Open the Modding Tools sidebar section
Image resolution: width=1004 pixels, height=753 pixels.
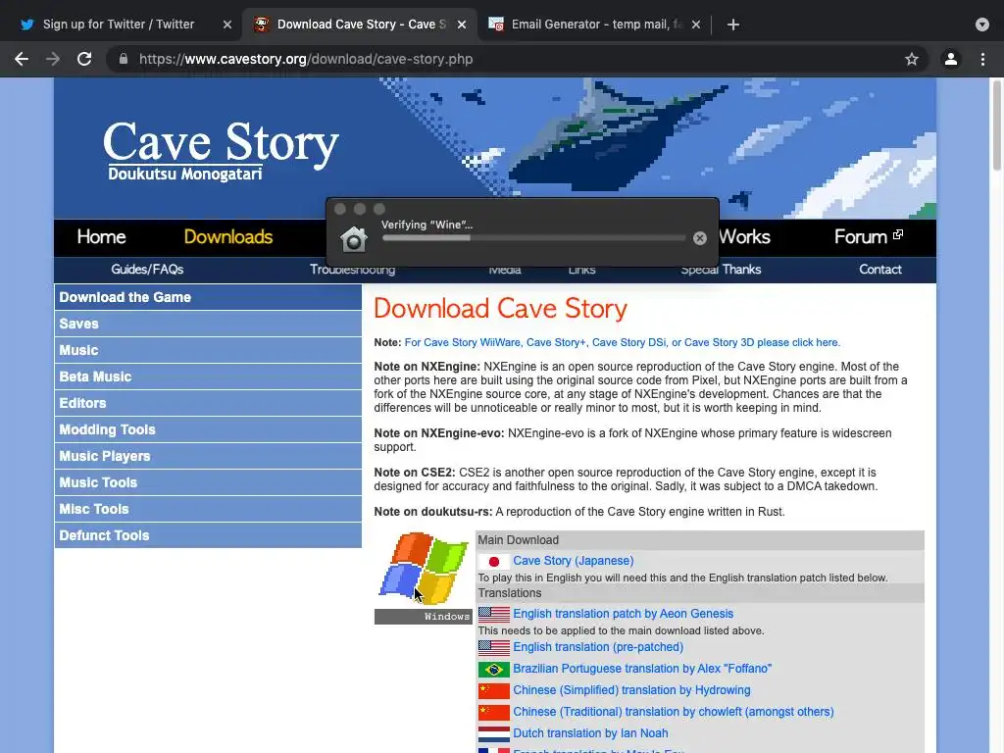coord(208,429)
